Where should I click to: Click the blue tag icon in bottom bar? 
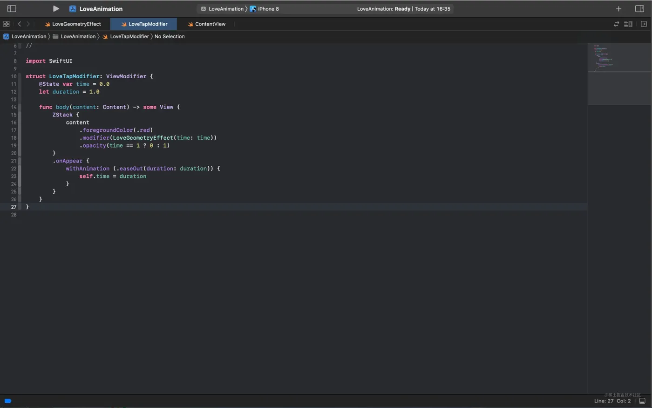(x=8, y=401)
